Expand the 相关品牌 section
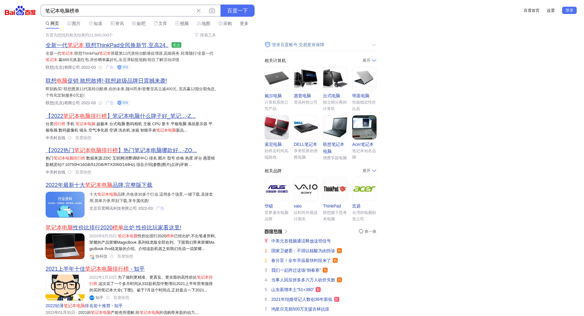584x316 pixels. pyautogui.click(x=369, y=171)
